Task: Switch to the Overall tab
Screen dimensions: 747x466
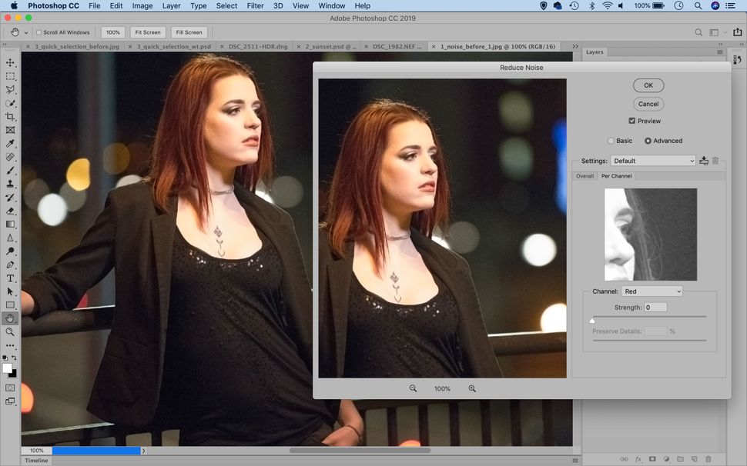Action: pyautogui.click(x=585, y=176)
